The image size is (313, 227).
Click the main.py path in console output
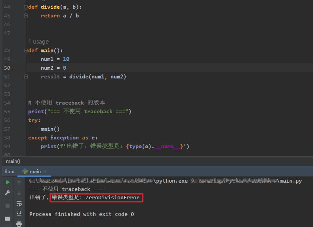291,181
